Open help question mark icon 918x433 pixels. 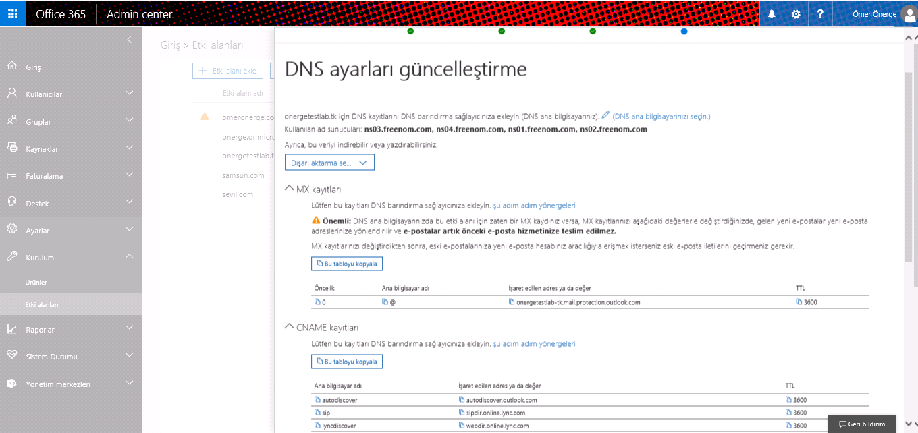point(820,13)
